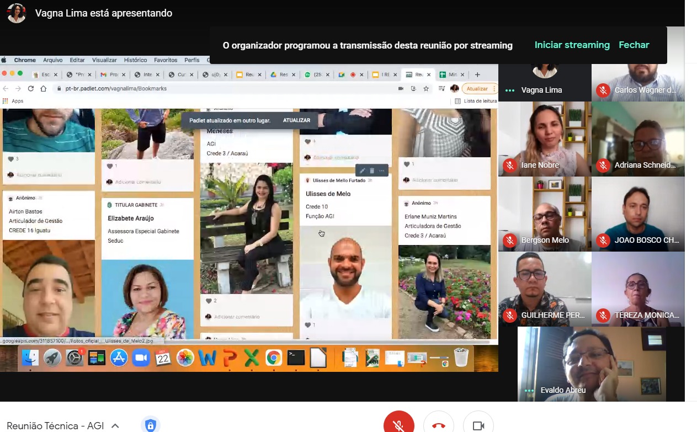
Task: Open the blue W word processor in Dock
Action: [x=207, y=358]
